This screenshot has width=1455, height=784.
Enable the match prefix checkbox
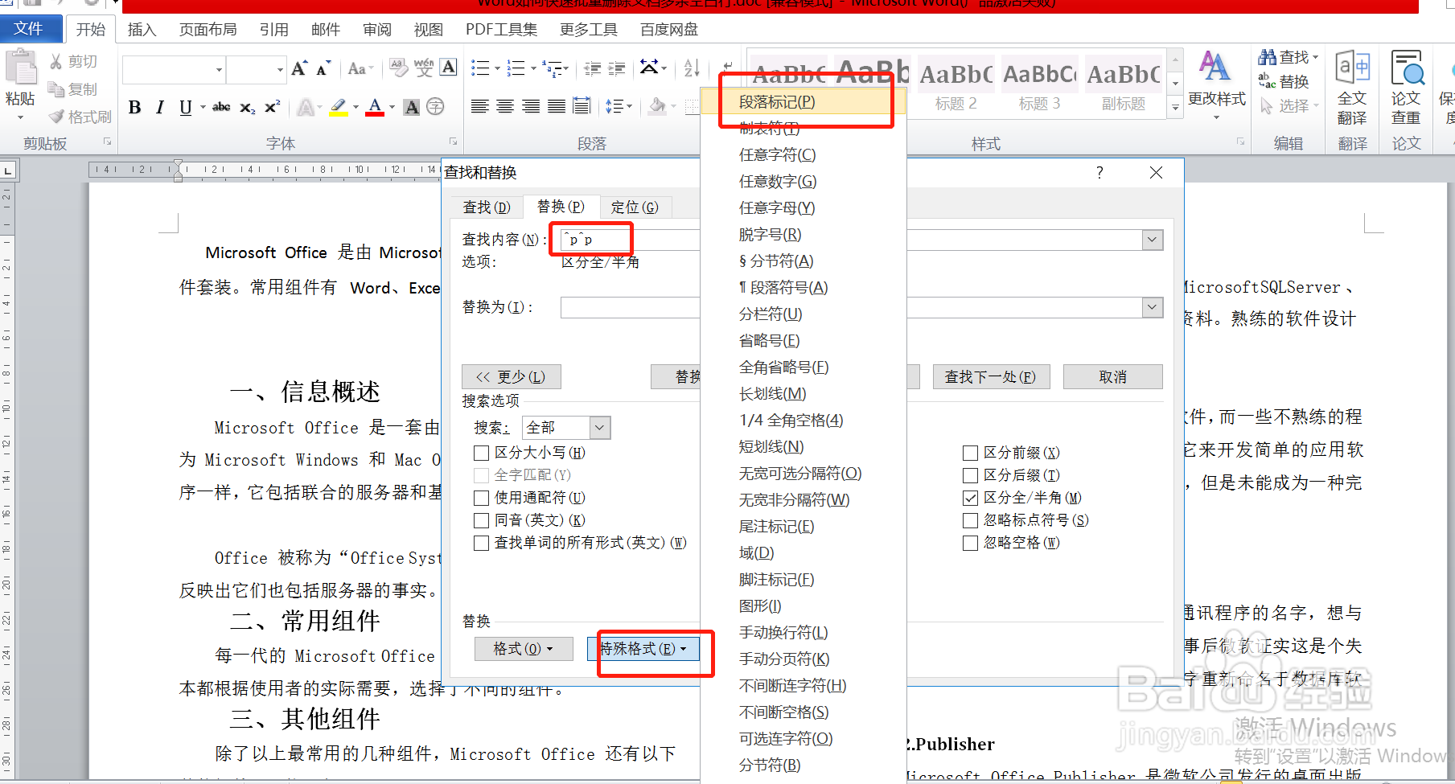(x=971, y=453)
